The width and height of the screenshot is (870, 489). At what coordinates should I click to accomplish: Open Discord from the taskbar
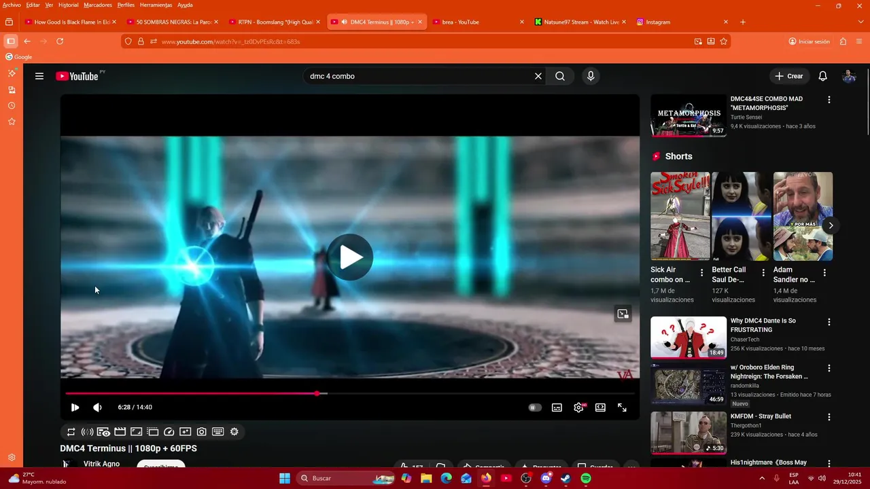coord(546,478)
